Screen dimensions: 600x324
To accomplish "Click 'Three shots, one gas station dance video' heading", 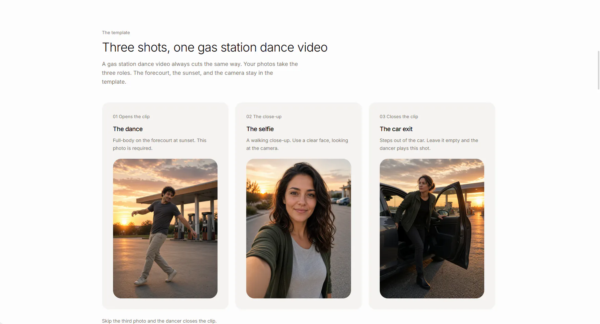I will [x=215, y=47].
